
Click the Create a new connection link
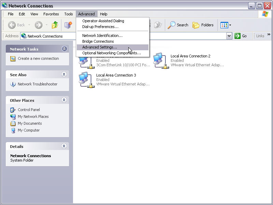[x=38, y=58]
